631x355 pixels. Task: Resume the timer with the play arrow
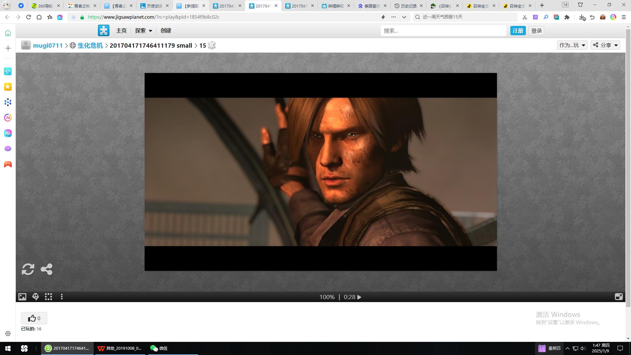pyautogui.click(x=359, y=297)
